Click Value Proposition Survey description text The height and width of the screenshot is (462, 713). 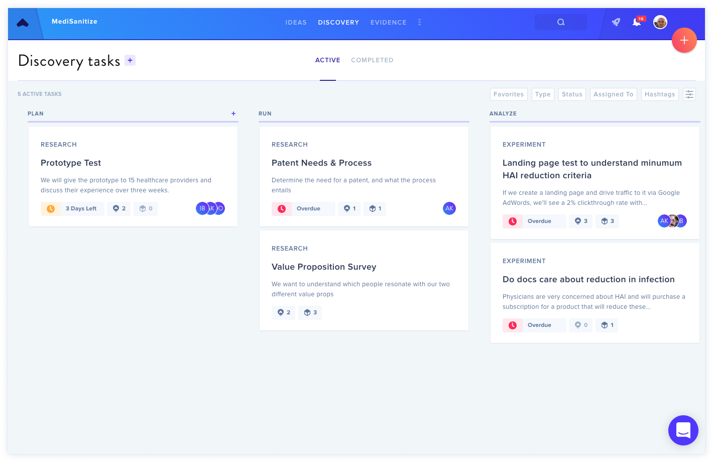click(x=361, y=289)
